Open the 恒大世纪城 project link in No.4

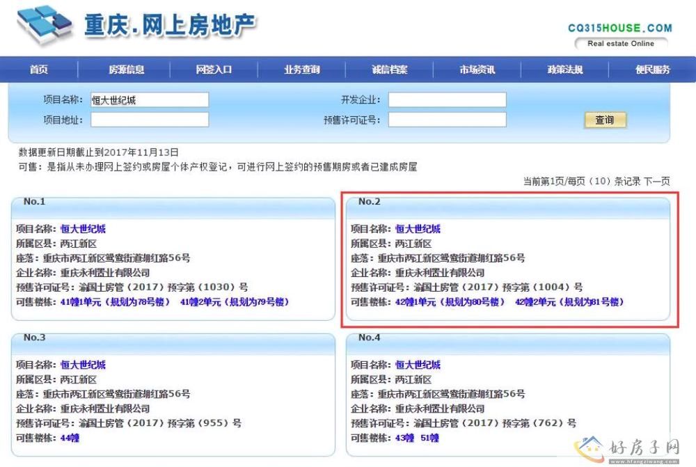[x=418, y=365]
